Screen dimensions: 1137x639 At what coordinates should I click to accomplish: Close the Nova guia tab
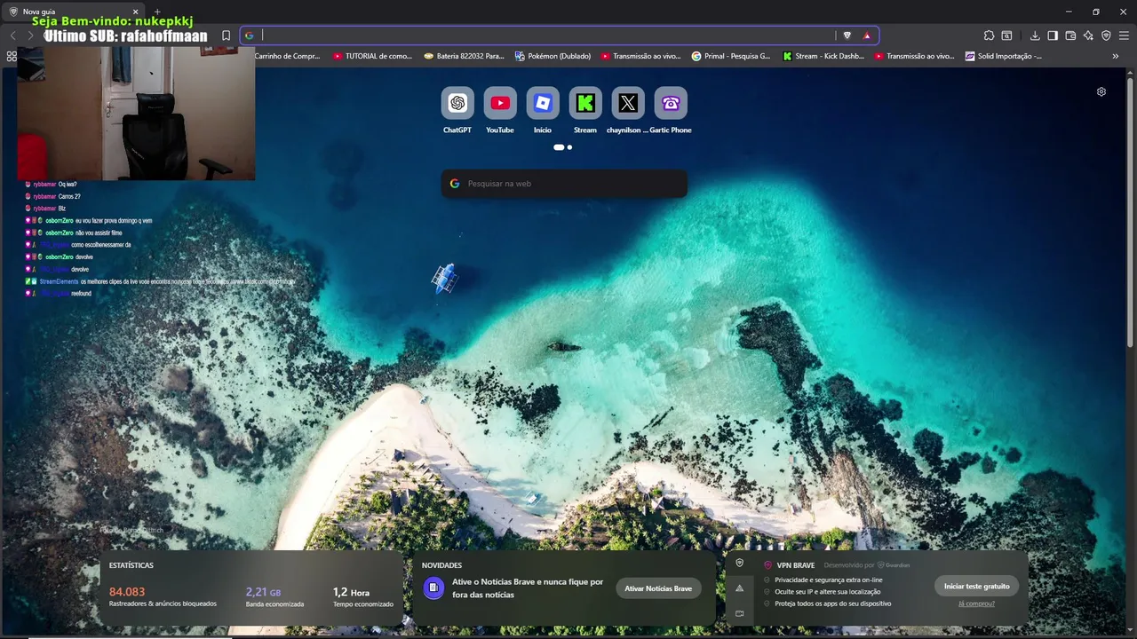[x=134, y=12]
